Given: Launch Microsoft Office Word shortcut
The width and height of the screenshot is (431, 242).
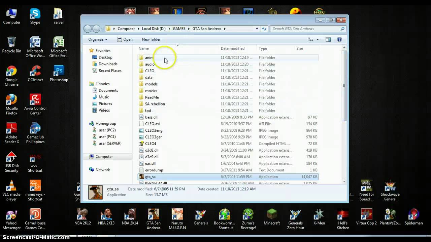Looking at the screenshot, I should [35, 47].
